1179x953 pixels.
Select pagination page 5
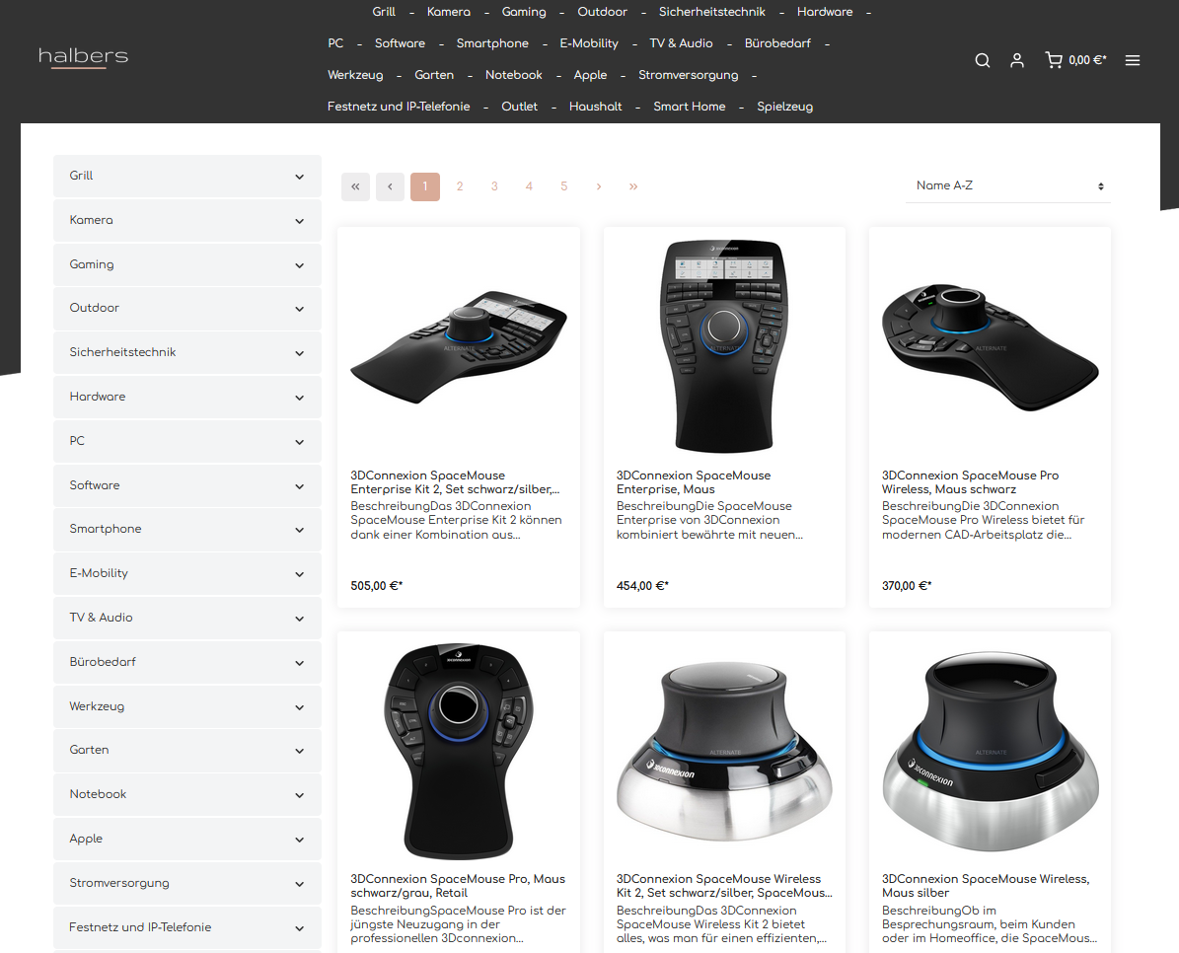564,186
